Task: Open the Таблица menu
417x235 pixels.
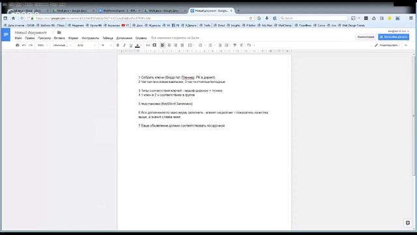Action: (x=108, y=38)
